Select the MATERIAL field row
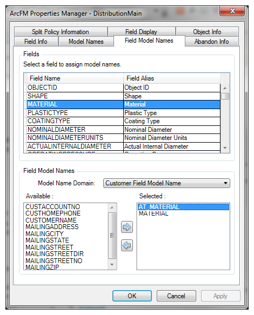The width and height of the screenshot is (254, 315). pos(124,104)
